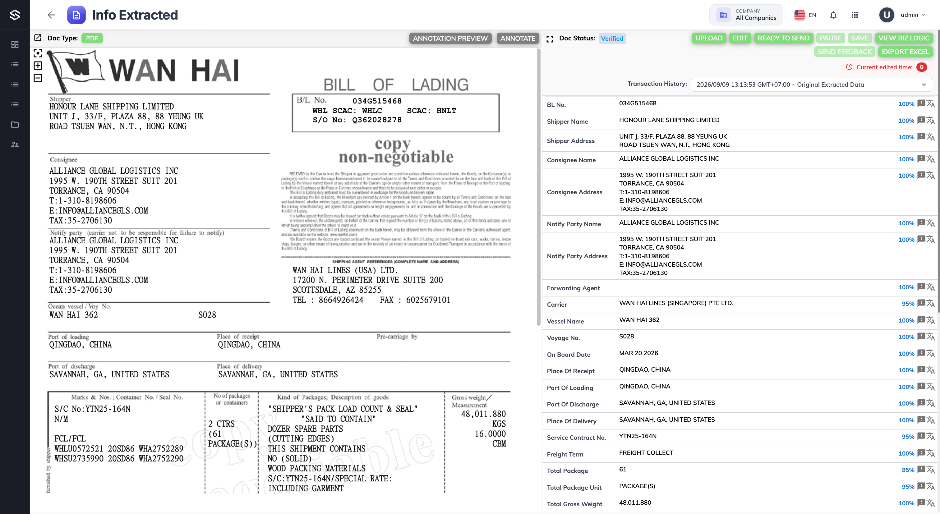Click the Service Contract No. value YTN25-164N
This screenshot has width=940, height=514.
tap(638, 436)
